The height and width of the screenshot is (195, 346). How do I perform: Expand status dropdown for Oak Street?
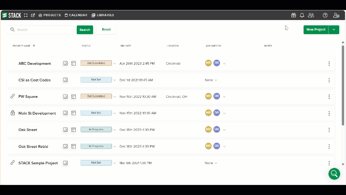[x=115, y=130]
